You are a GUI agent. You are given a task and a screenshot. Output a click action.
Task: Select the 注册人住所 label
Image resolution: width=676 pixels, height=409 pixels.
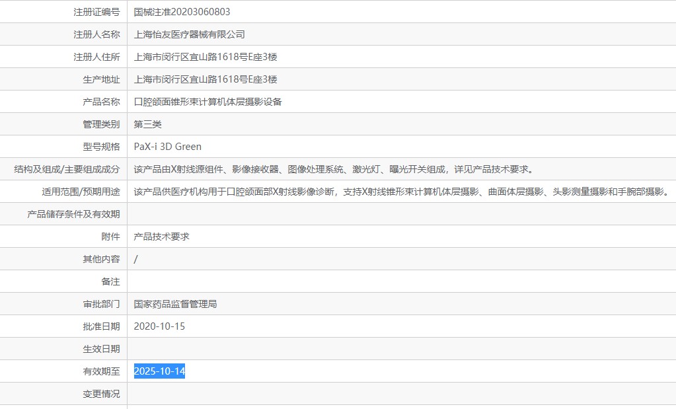click(x=96, y=57)
